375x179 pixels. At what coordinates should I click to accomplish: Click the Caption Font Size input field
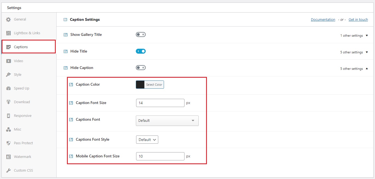click(160, 103)
